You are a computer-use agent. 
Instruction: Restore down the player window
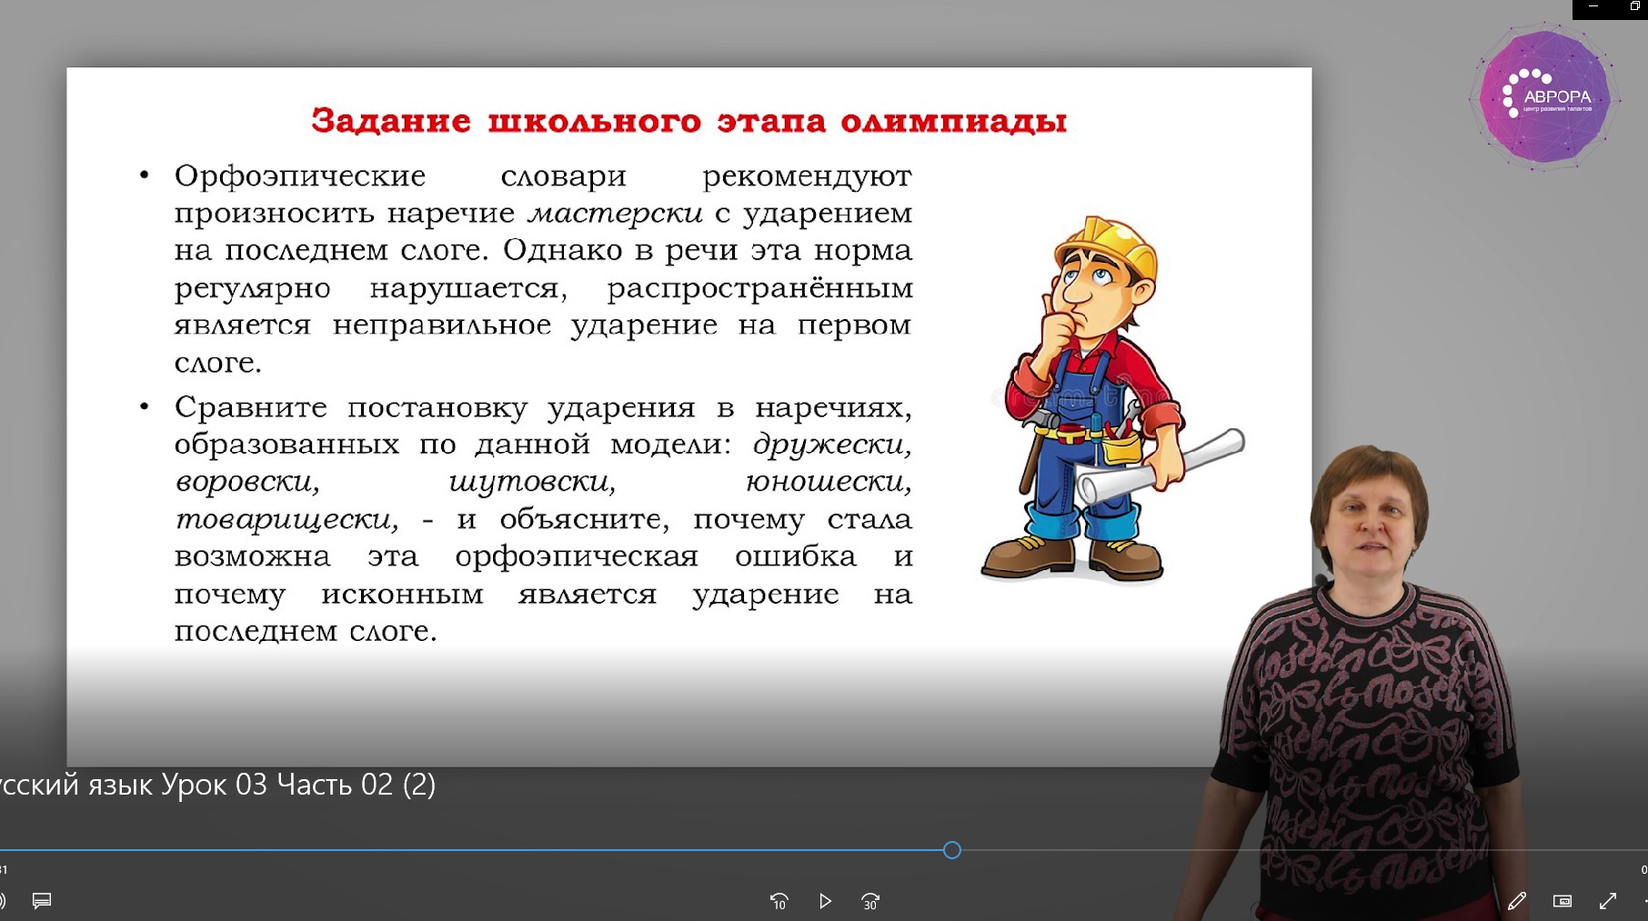(1634, 6)
